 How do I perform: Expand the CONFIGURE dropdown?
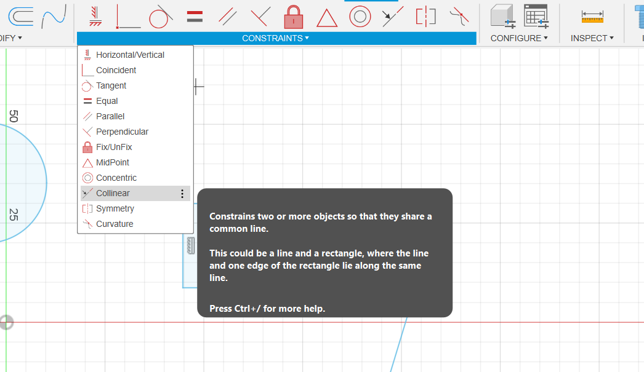519,38
